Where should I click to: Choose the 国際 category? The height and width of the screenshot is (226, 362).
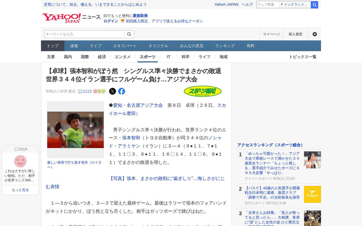tap(85, 57)
